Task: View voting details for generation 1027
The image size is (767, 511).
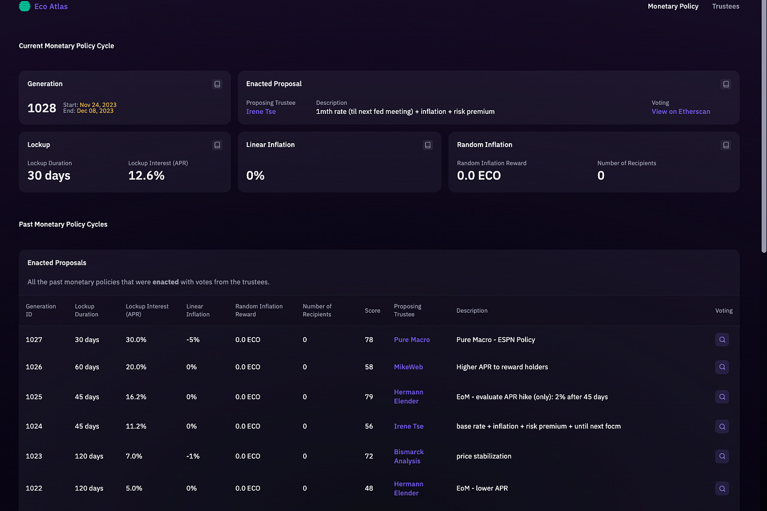Action: pos(722,340)
